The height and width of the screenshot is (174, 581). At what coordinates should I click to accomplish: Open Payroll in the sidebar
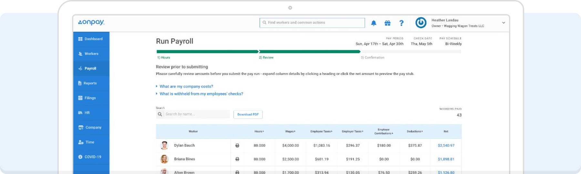click(91, 68)
